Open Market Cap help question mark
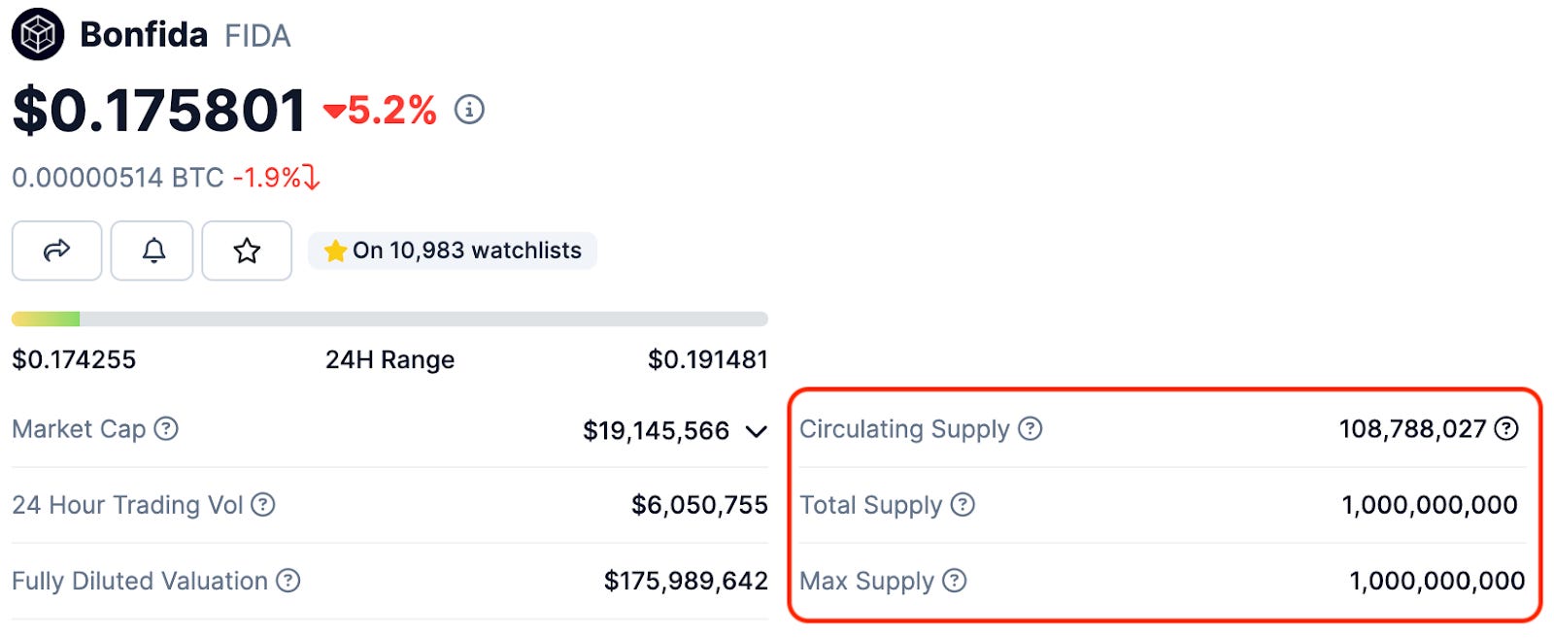This screenshot has height=638, width=1554. click(x=167, y=428)
